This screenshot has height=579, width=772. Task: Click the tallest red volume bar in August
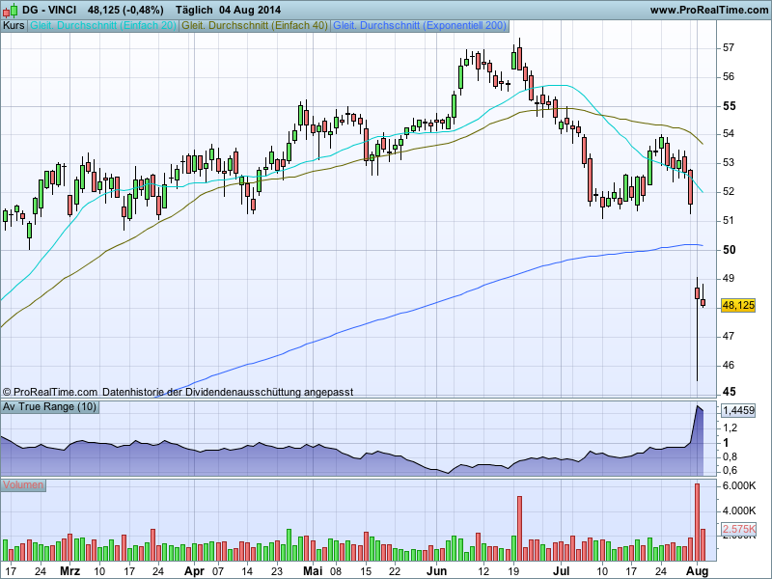(697, 522)
